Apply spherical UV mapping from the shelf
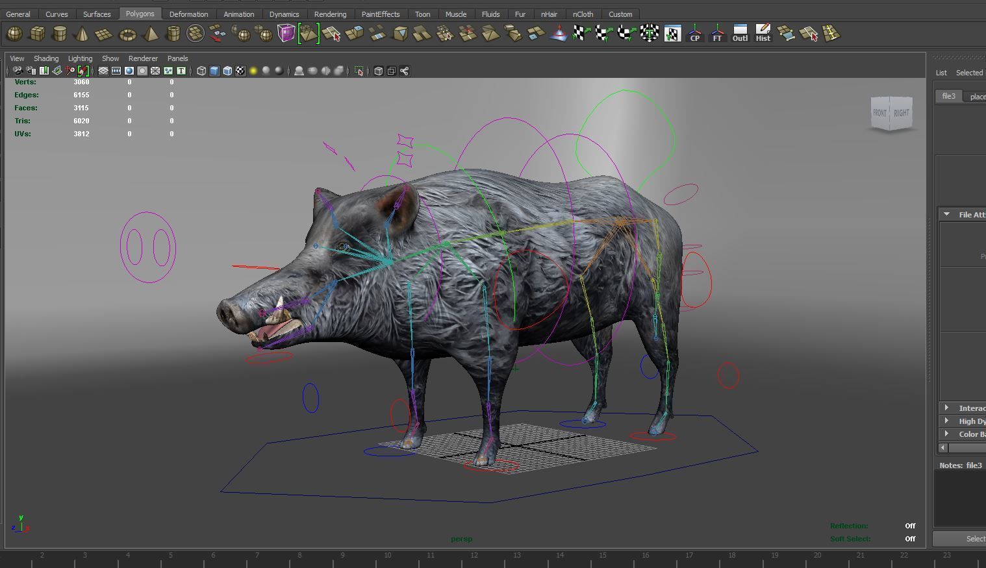Viewport: 986px width, 568px height. pos(626,33)
